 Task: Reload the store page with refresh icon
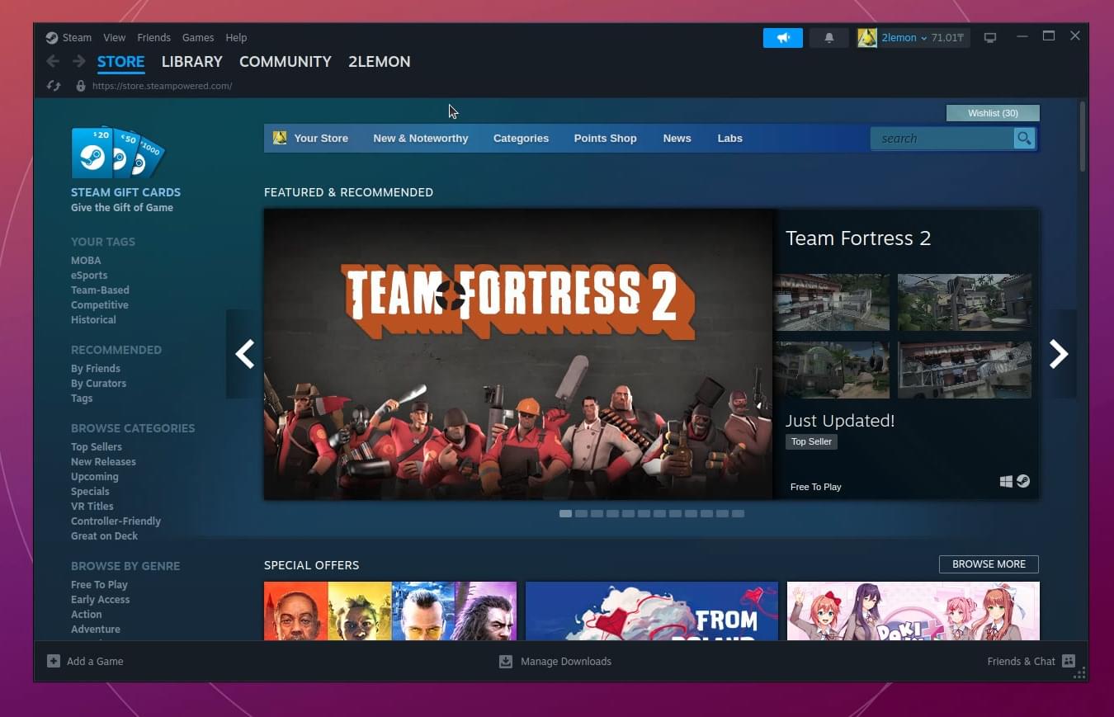[x=54, y=86]
